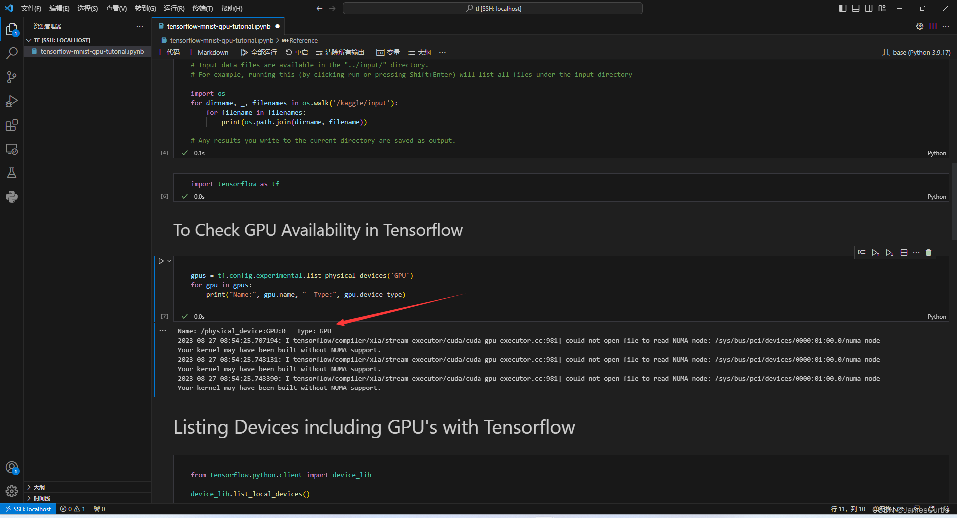Image resolution: width=957 pixels, height=518 pixels.
Task: Open more actions in the cell toolbar
Action: pyautogui.click(x=916, y=253)
